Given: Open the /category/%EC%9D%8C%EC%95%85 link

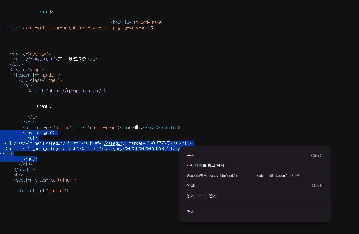Looking at the screenshot, I should coord(134,149).
